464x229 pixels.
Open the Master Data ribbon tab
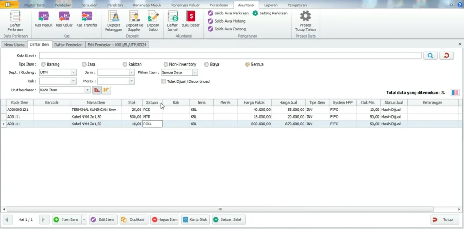coord(34,5)
